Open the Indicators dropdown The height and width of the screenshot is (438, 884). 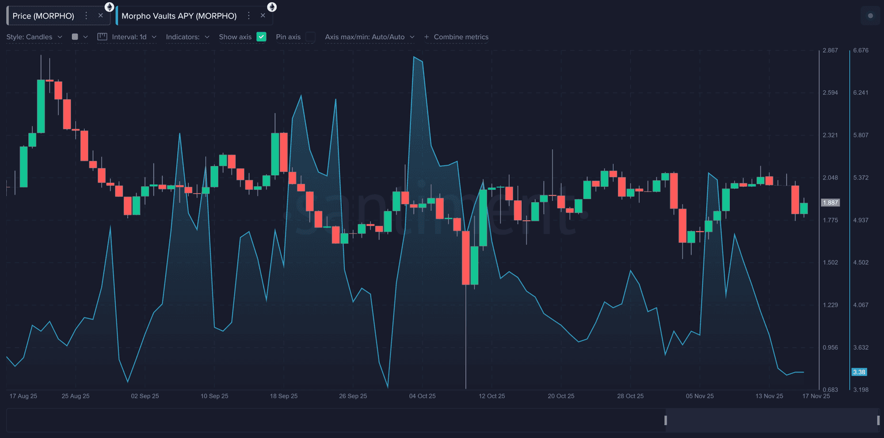(187, 37)
